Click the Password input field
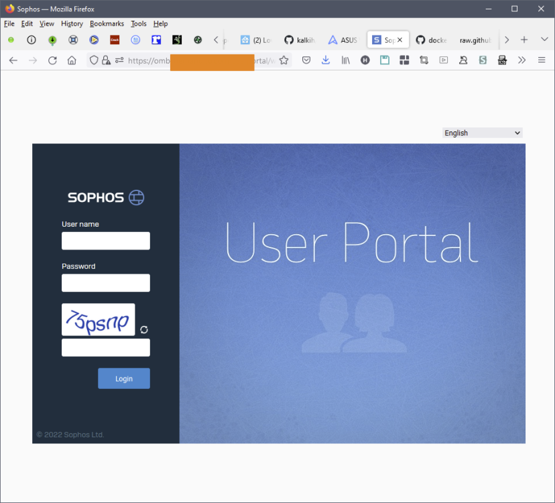555x503 pixels. click(106, 283)
